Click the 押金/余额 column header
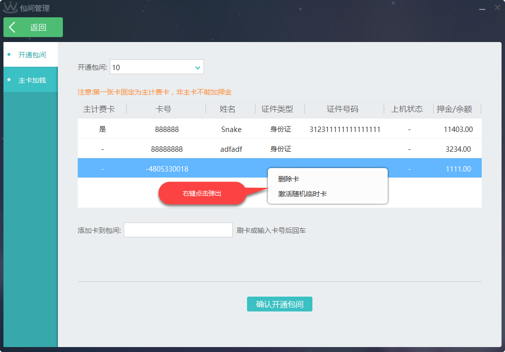This screenshot has height=352, width=505. click(x=454, y=109)
